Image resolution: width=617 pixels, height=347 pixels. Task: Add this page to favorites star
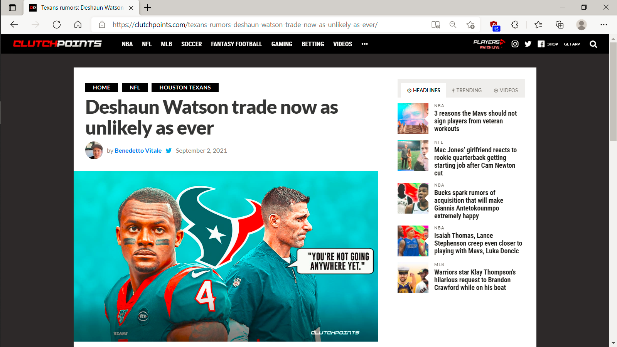470,25
